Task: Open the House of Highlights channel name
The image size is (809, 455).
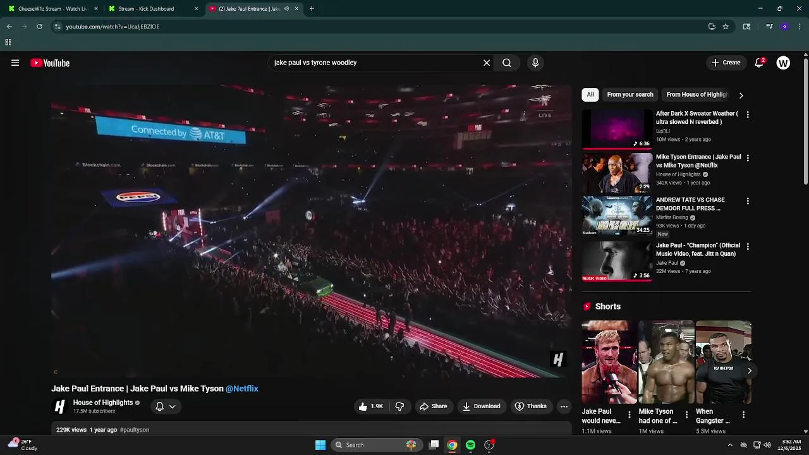Action: pos(103,403)
